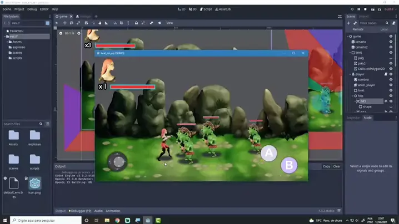Select the Move Mode tool
399x224 pixels.
(64, 23)
